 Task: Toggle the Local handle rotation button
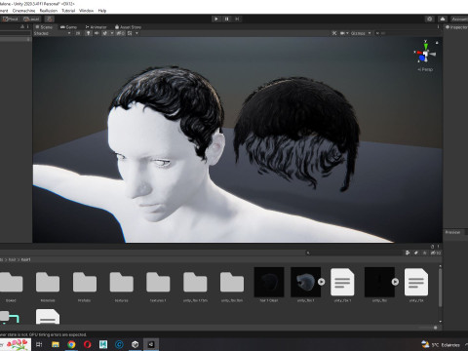(31, 19)
